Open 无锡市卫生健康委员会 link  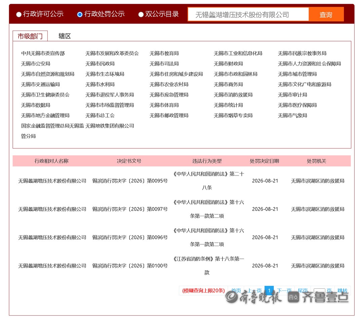click(45, 95)
